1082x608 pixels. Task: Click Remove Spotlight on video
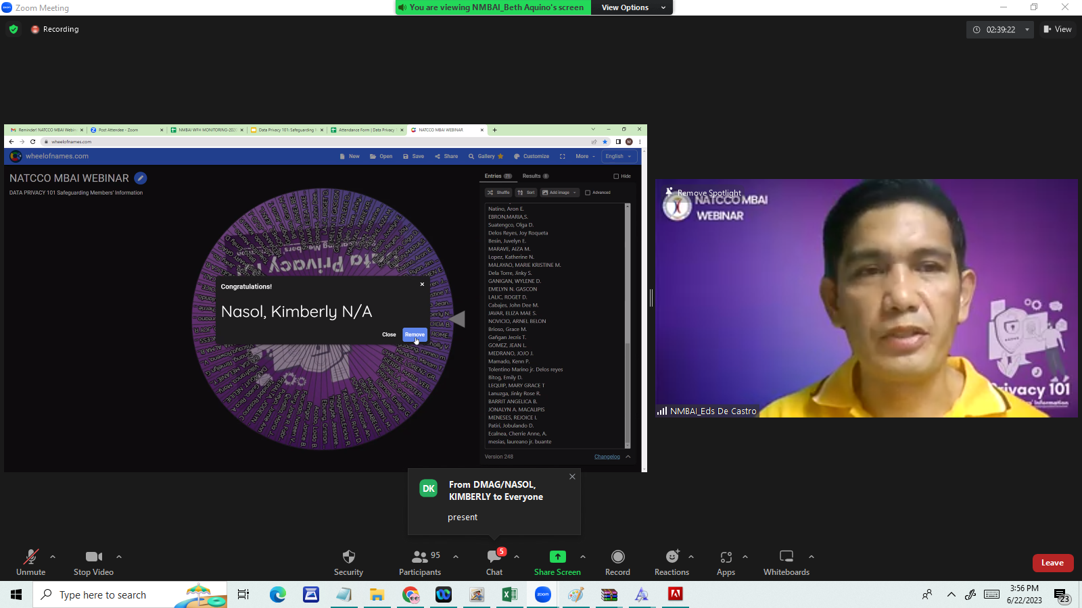[704, 193]
